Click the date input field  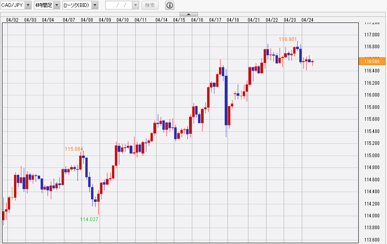coord(119,5)
